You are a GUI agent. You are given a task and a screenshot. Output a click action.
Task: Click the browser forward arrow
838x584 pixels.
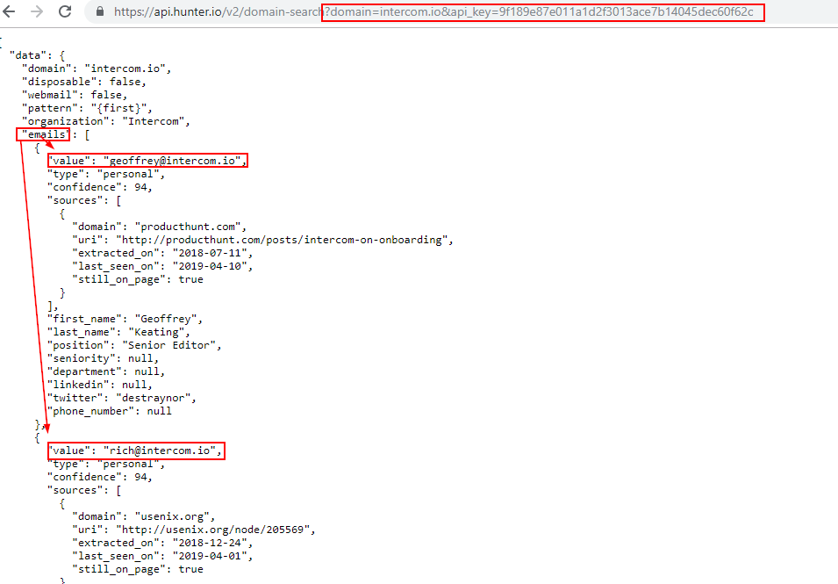coord(37,11)
